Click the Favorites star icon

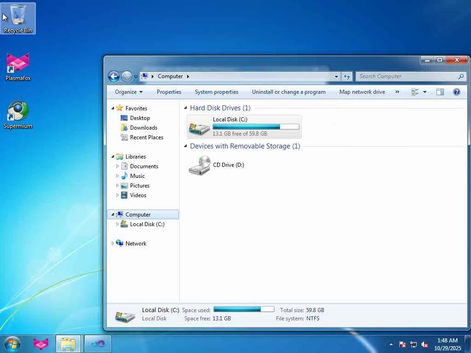pyautogui.click(x=120, y=108)
